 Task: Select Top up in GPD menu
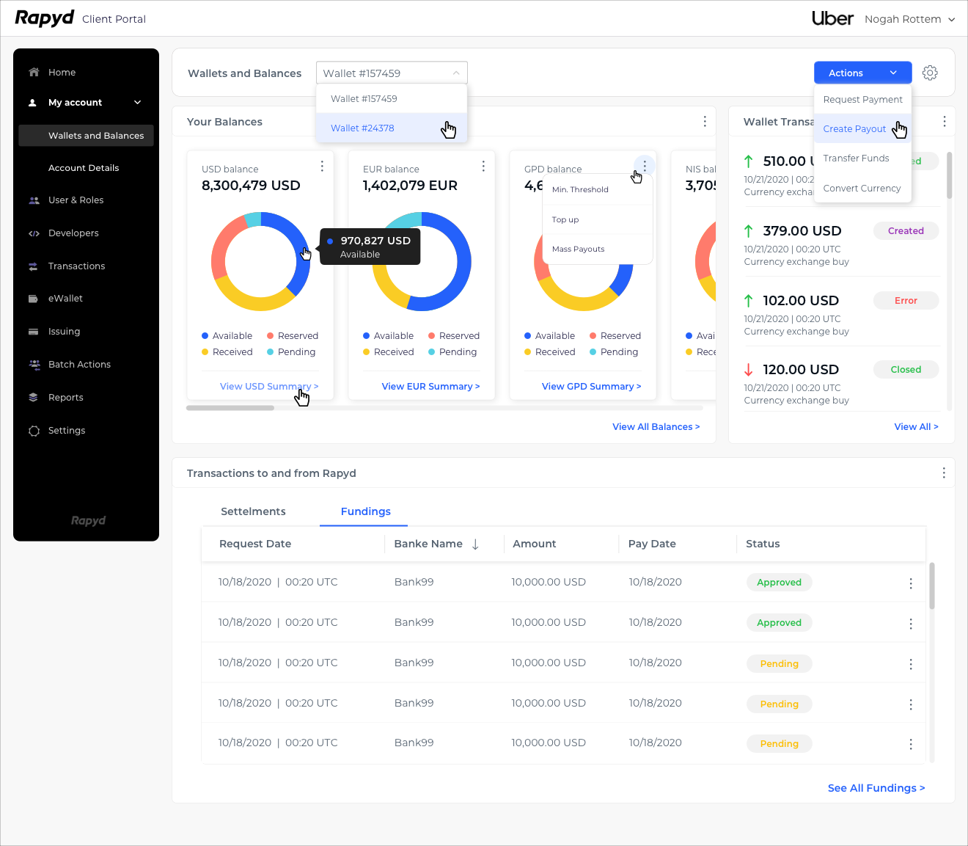[565, 219]
